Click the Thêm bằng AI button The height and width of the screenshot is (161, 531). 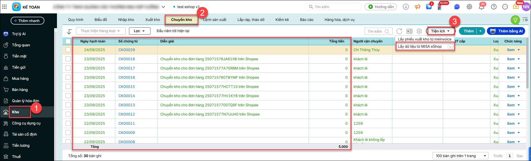click(x=506, y=31)
